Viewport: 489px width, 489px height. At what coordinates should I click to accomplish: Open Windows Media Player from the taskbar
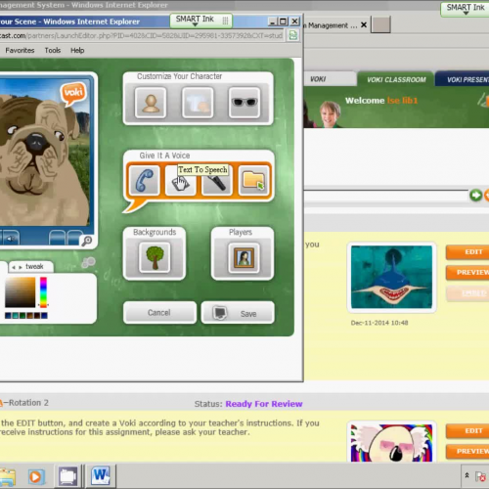point(35,477)
